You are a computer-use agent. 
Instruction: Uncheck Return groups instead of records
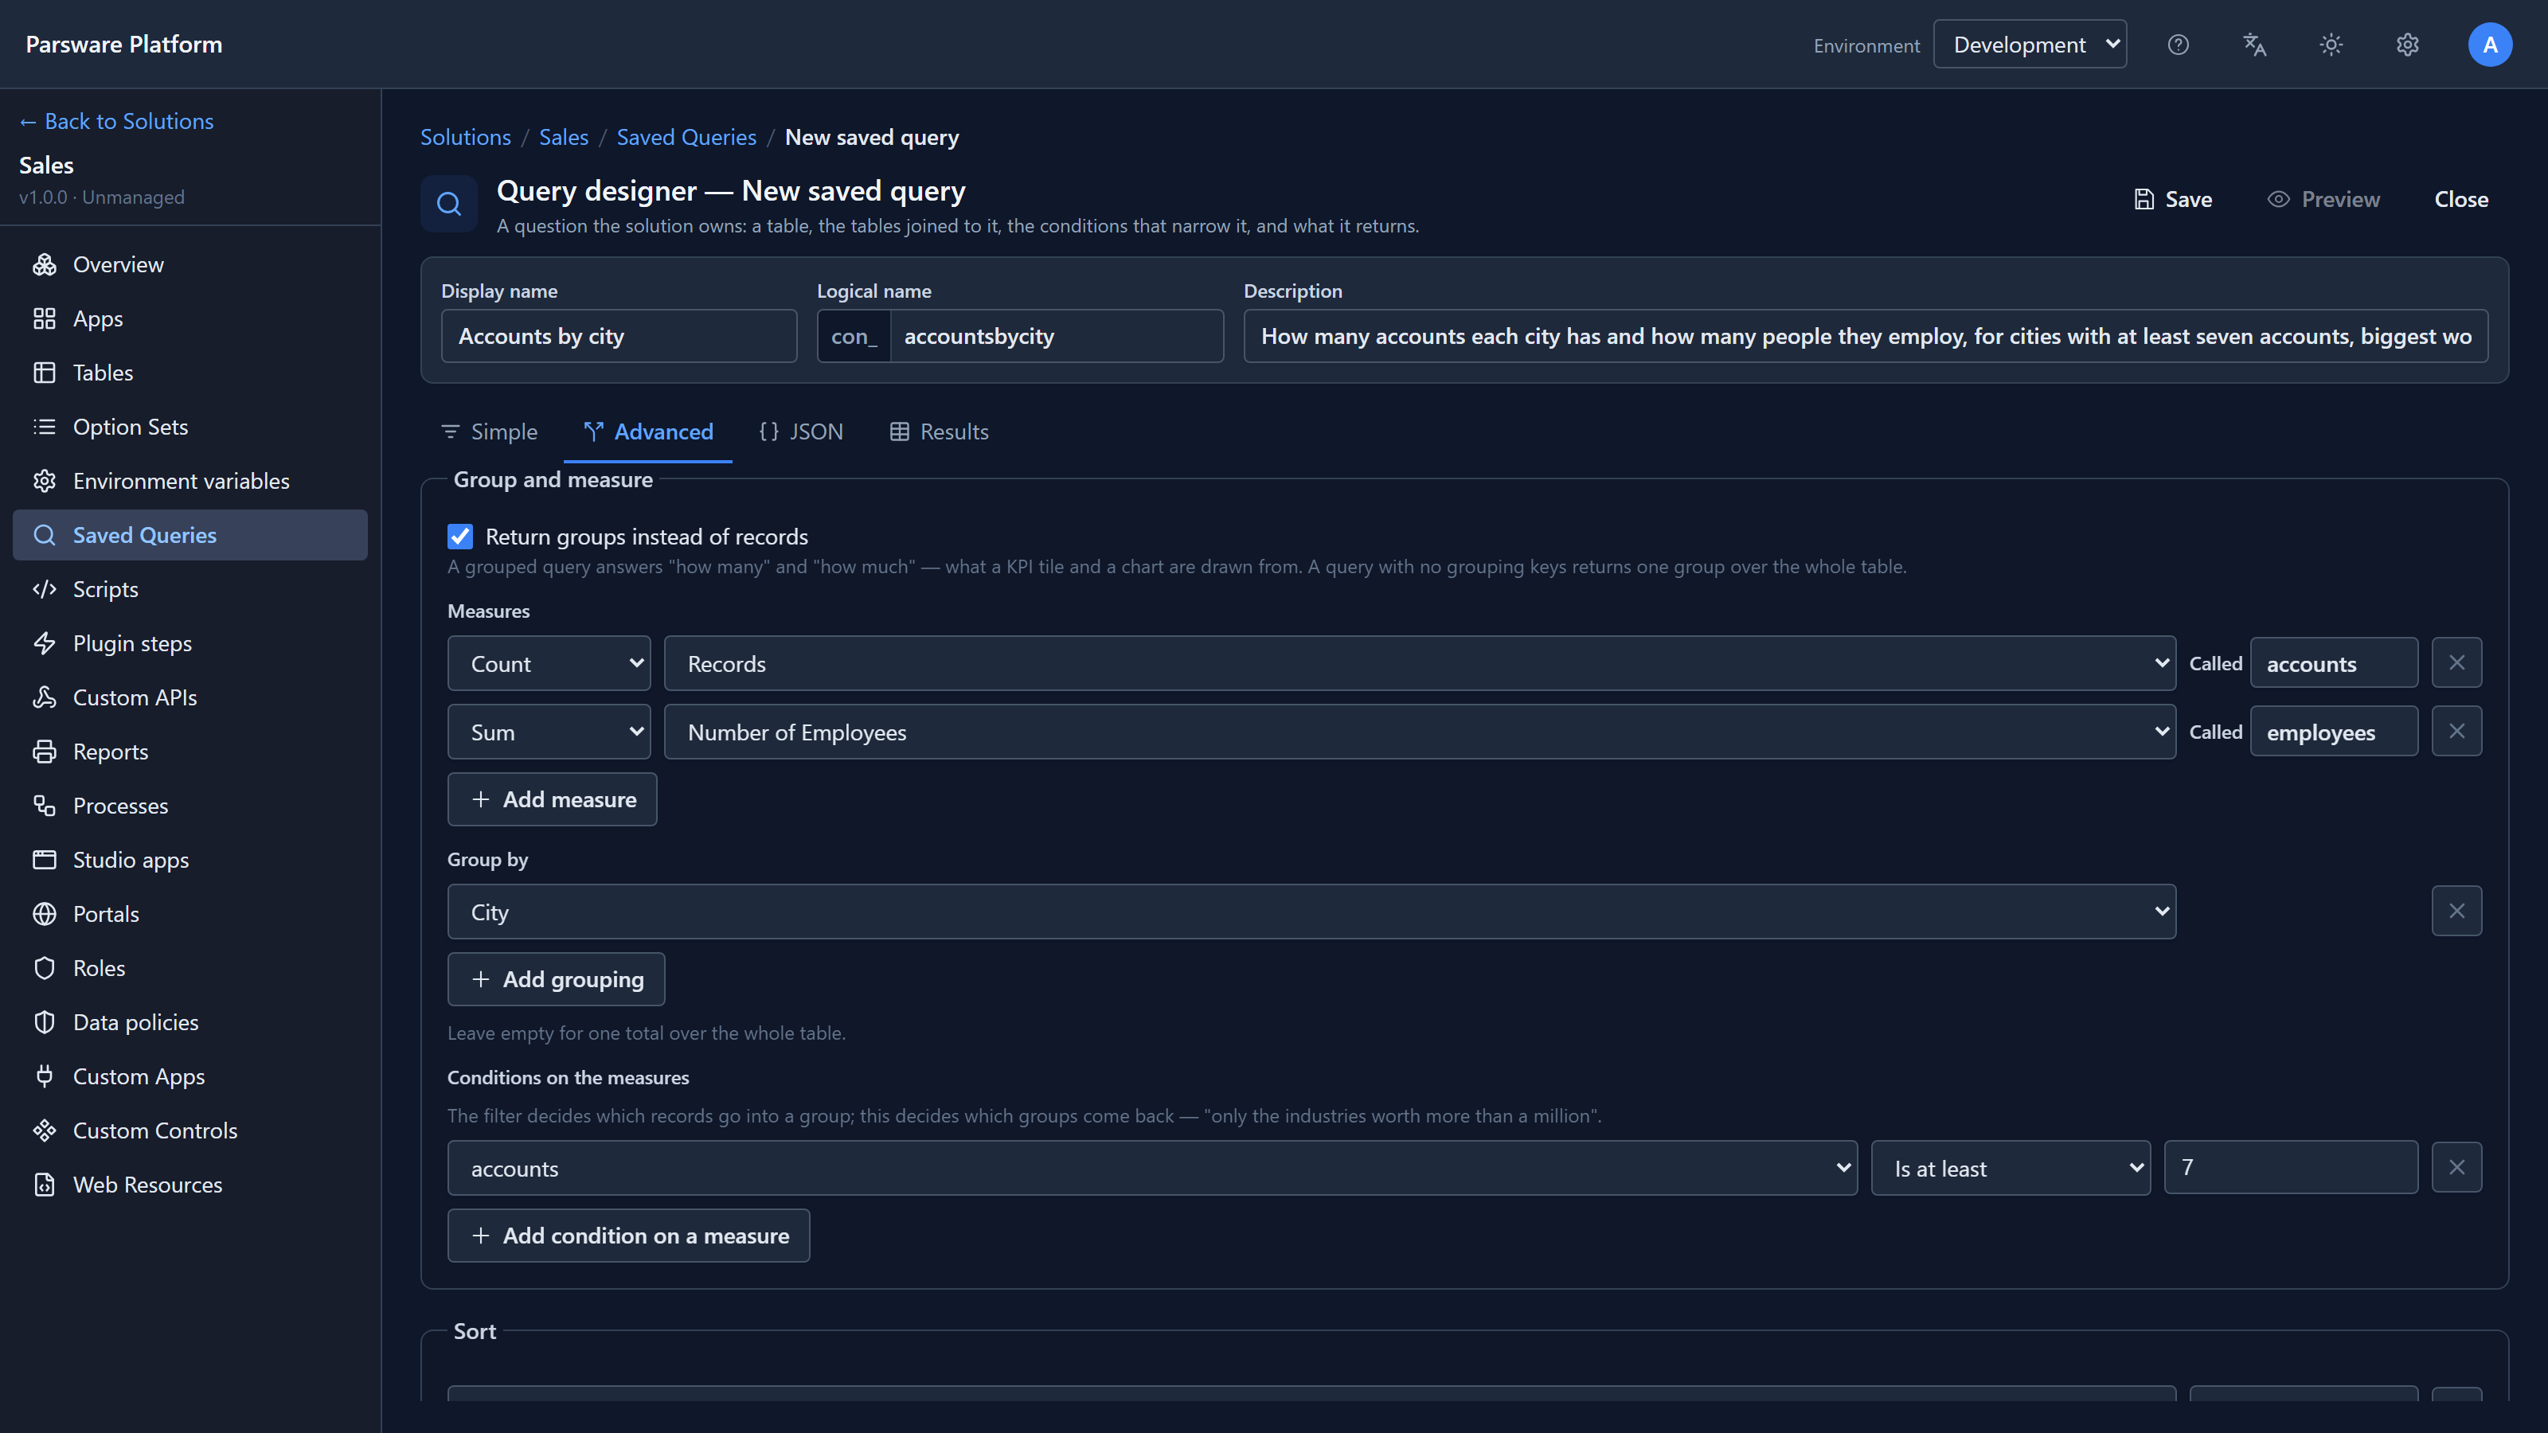(x=460, y=536)
